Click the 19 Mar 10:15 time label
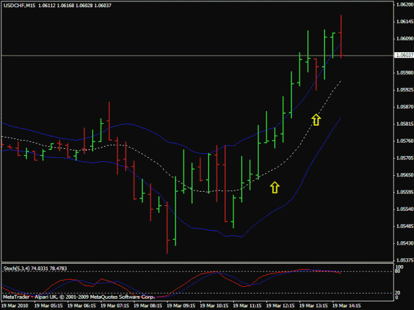 tap(214, 305)
